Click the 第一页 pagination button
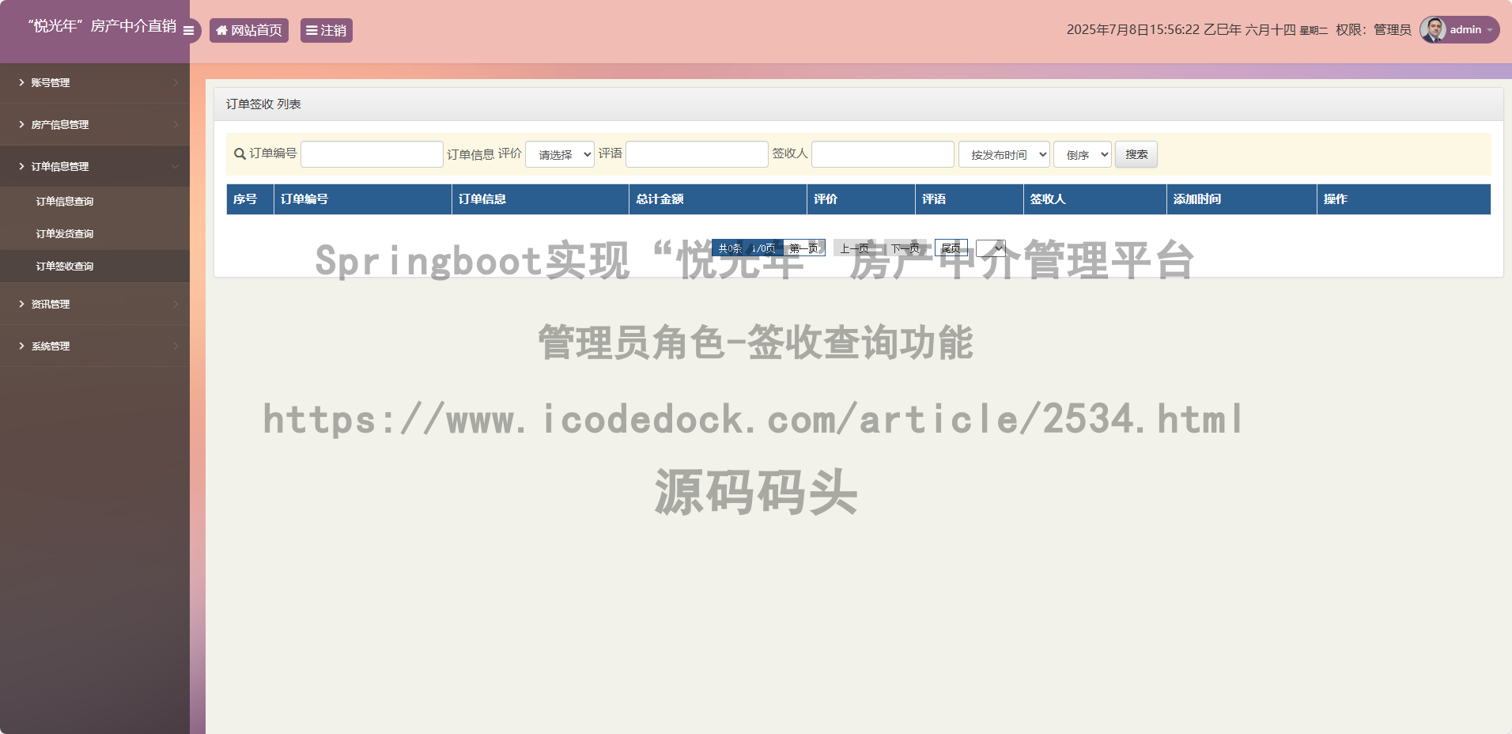 tap(804, 248)
